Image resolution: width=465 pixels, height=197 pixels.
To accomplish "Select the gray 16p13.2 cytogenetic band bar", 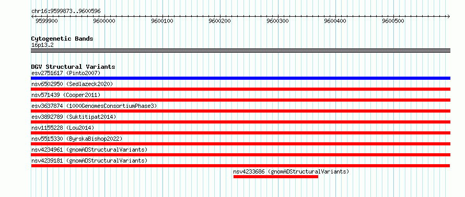I will 240,51.
